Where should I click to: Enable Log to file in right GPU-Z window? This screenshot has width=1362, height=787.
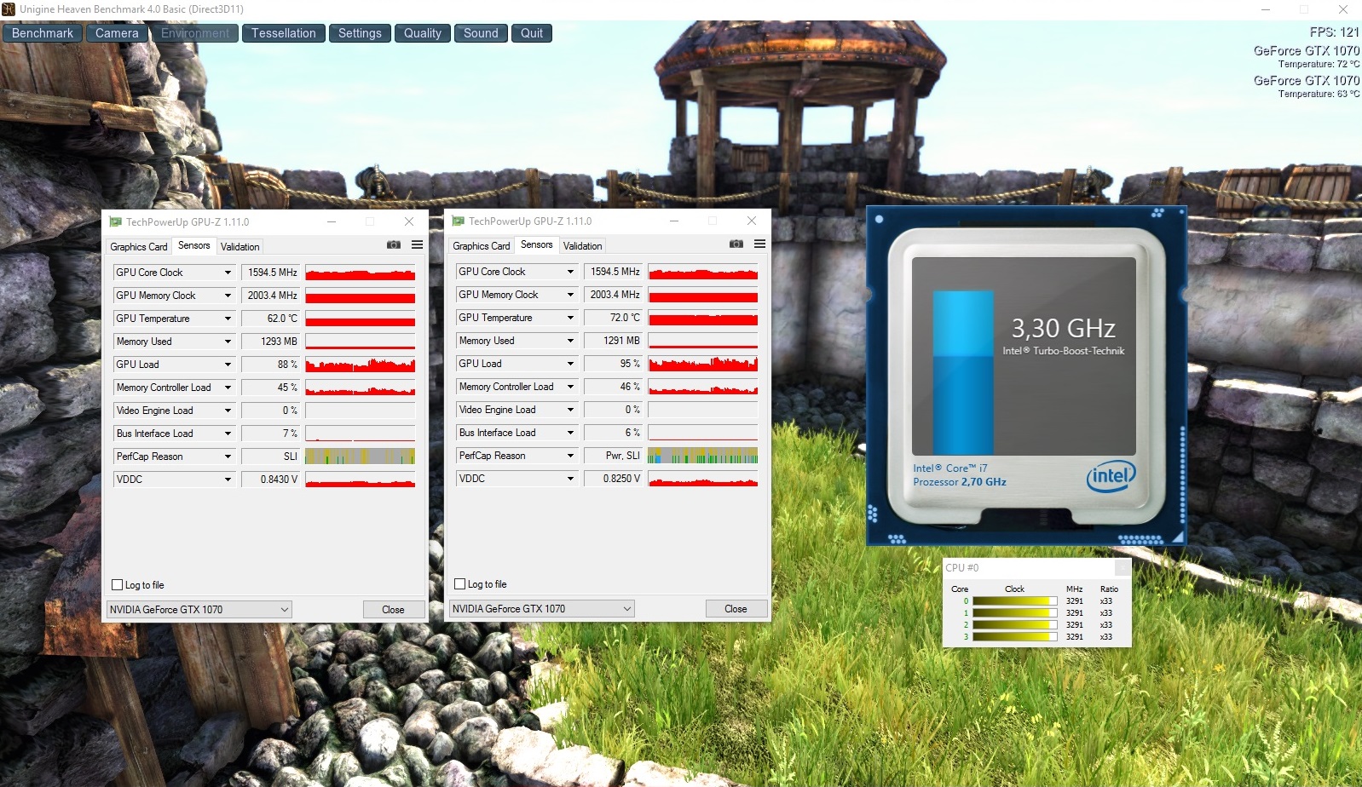(460, 584)
